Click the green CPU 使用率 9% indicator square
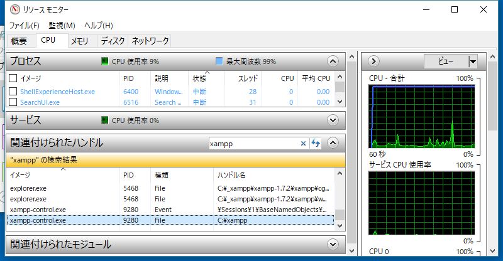The height and width of the screenshot is (261, 503). click(104, 61)
